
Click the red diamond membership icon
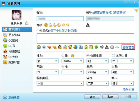[49, 47]
